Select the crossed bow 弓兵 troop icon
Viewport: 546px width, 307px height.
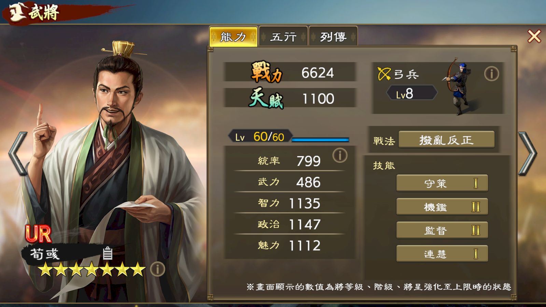pos(384,73)
